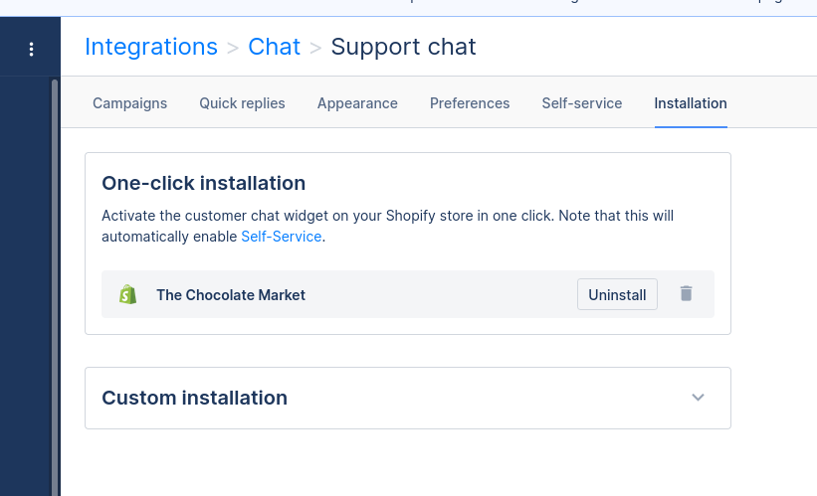817x496 pixels.
Task: Click the One-click installation heading
Action: [204, 183]
